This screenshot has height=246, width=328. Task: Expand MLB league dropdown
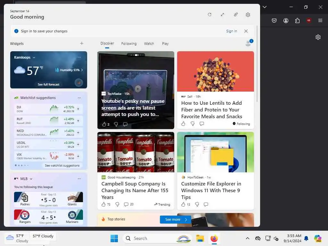31,179
